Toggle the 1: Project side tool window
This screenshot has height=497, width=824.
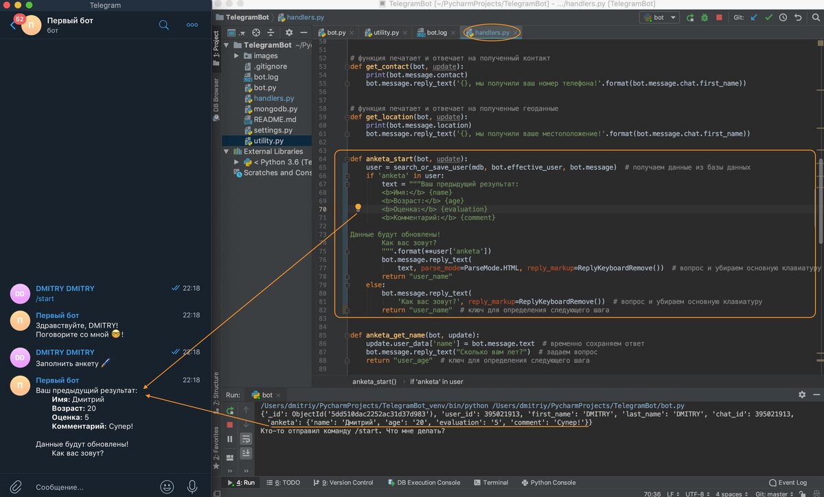pyautogui.click(x=216, y=49)
